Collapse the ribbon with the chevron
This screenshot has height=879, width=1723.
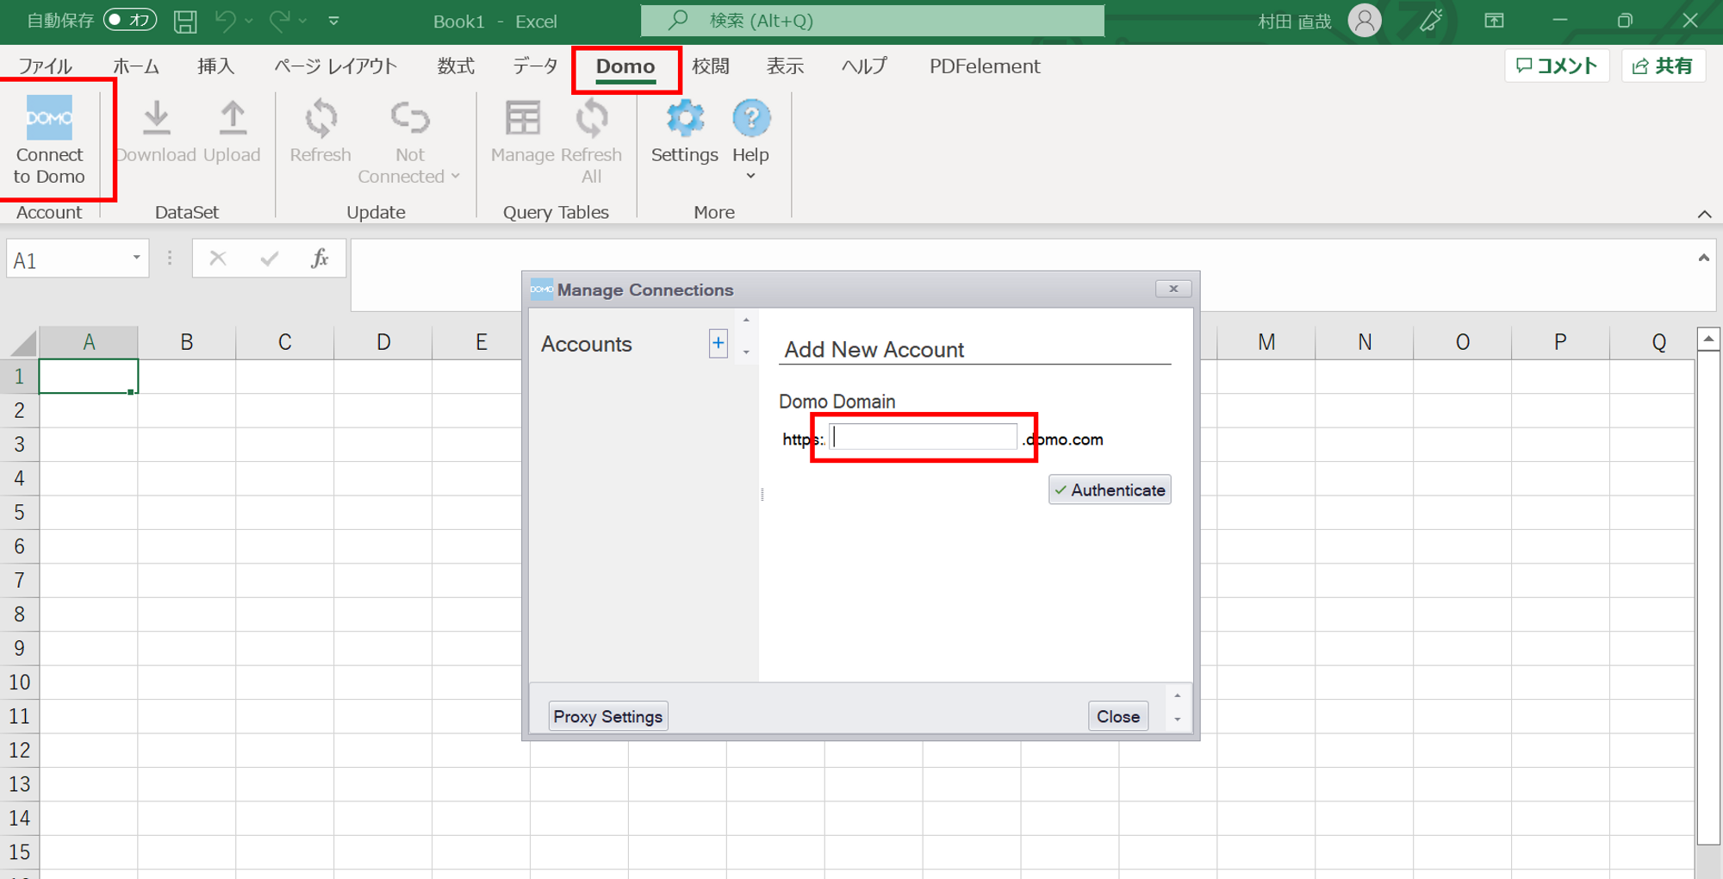point(1704,214)
